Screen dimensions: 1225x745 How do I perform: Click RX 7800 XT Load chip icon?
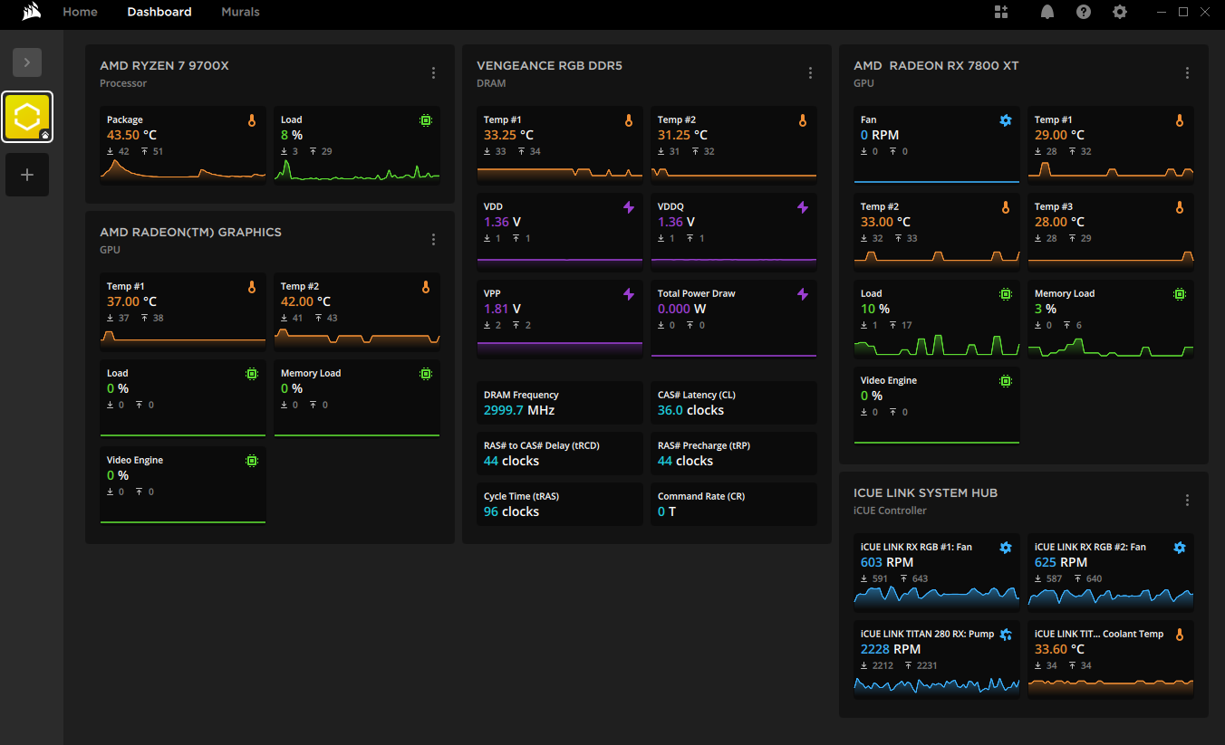coord(1006,294)
